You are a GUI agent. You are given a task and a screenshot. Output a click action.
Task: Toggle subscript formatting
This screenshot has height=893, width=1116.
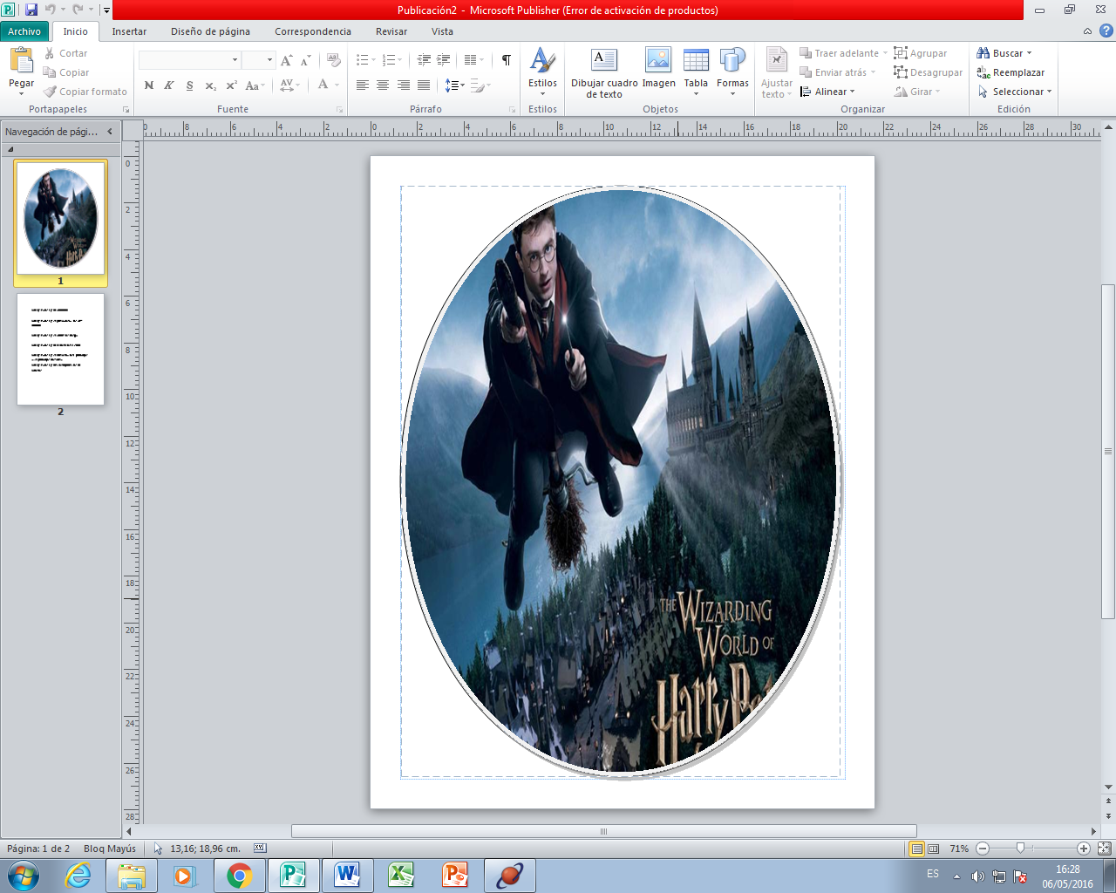[x=210, y=85]
